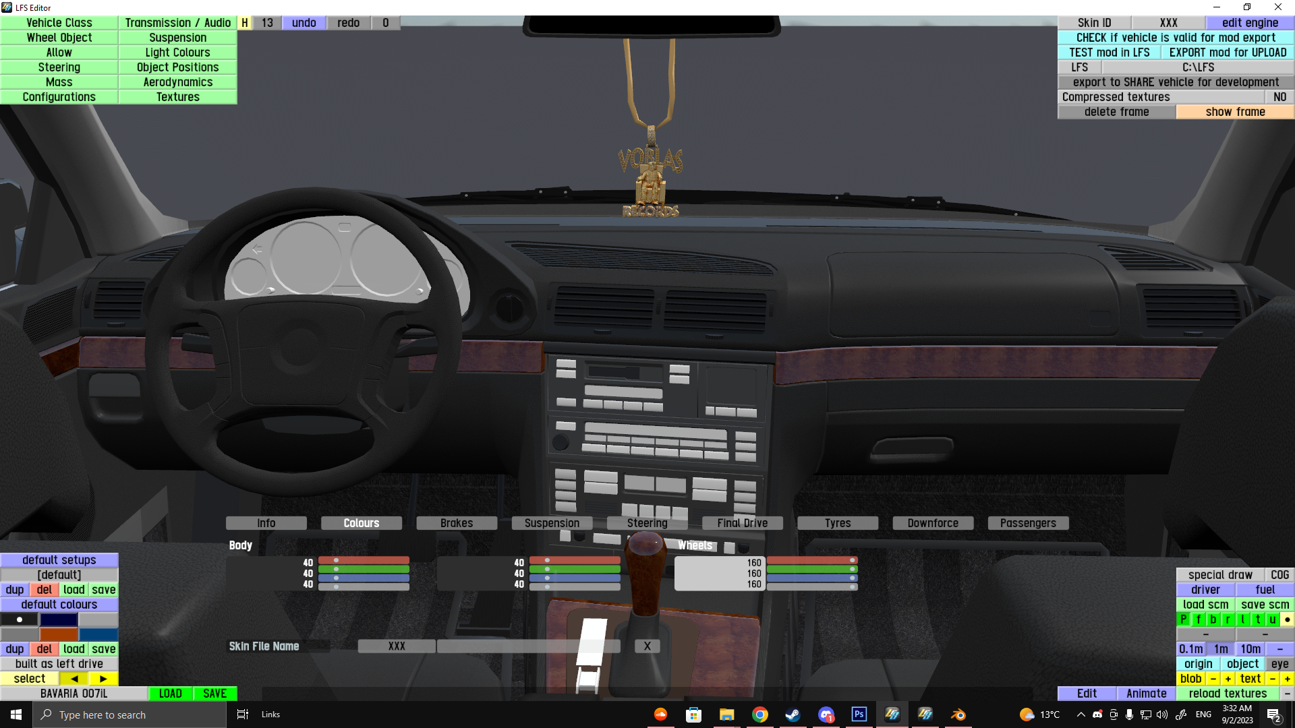1295x728 pixels.
Task: Click the reload textures button
Action: tap(1228, 694)
